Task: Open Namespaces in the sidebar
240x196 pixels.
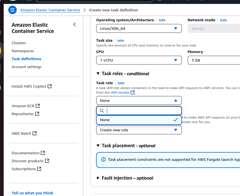Action: pos(23,51)
